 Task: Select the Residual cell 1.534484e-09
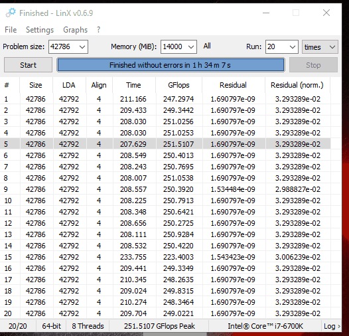(233, 189)
